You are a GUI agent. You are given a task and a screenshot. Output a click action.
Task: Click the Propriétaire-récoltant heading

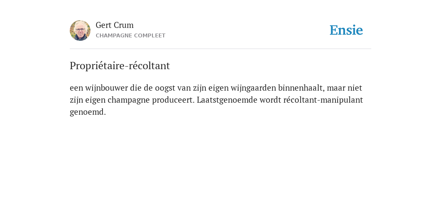pos(120,66)
